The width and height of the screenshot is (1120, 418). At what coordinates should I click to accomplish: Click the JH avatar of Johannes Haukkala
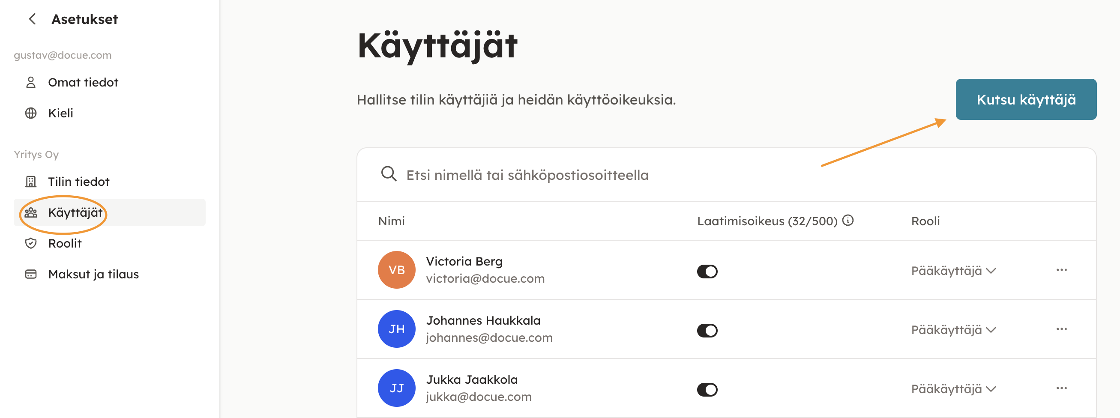pos(396,329)
